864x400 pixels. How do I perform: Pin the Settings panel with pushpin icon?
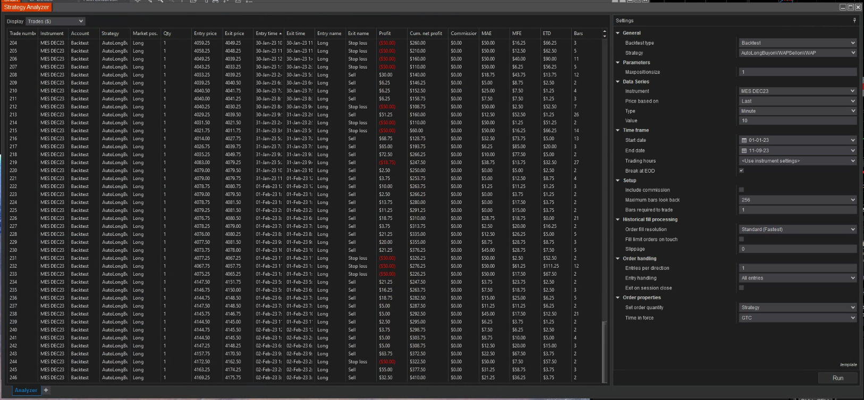[854, 20]
